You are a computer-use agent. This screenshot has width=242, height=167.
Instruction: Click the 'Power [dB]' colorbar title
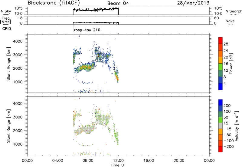[x=231, y=64]
